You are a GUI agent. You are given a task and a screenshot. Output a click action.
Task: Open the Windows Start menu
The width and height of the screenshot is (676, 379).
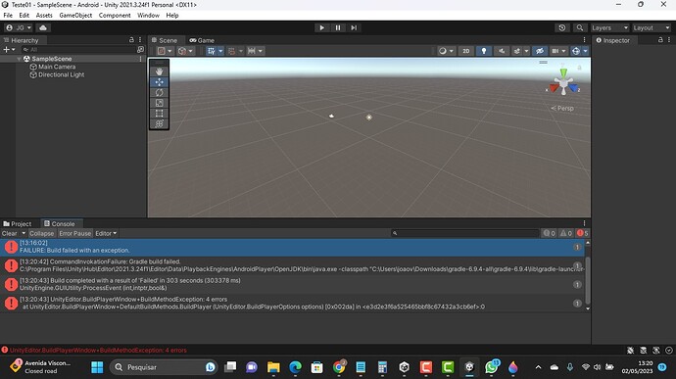[x=97, y=367]
